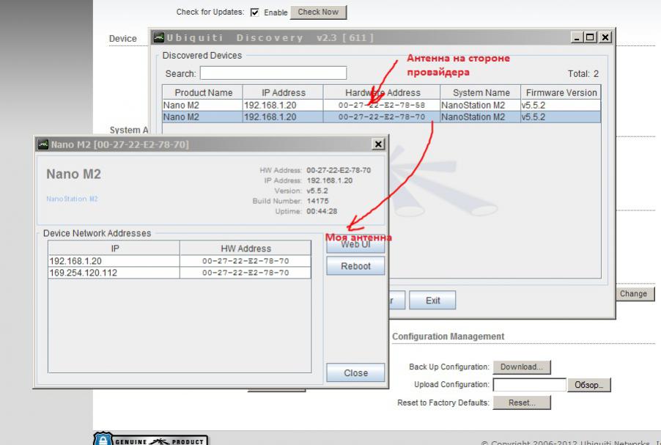
Task: Click the Nano M2 name in the 78-58 row
Action: (x=181, y=105)
